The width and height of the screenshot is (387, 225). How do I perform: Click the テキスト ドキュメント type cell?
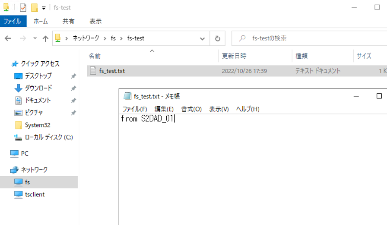318,71
